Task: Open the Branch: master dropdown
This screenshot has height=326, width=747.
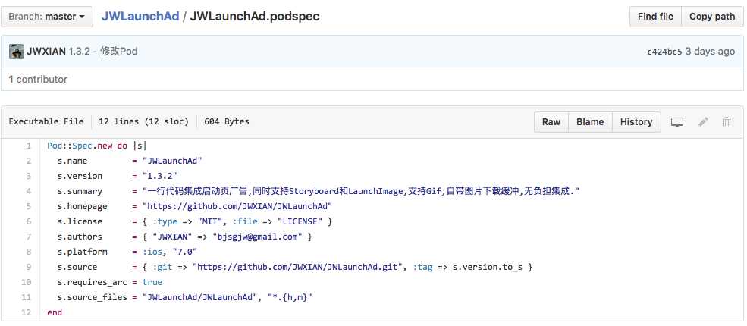Action: click(47, 17)
